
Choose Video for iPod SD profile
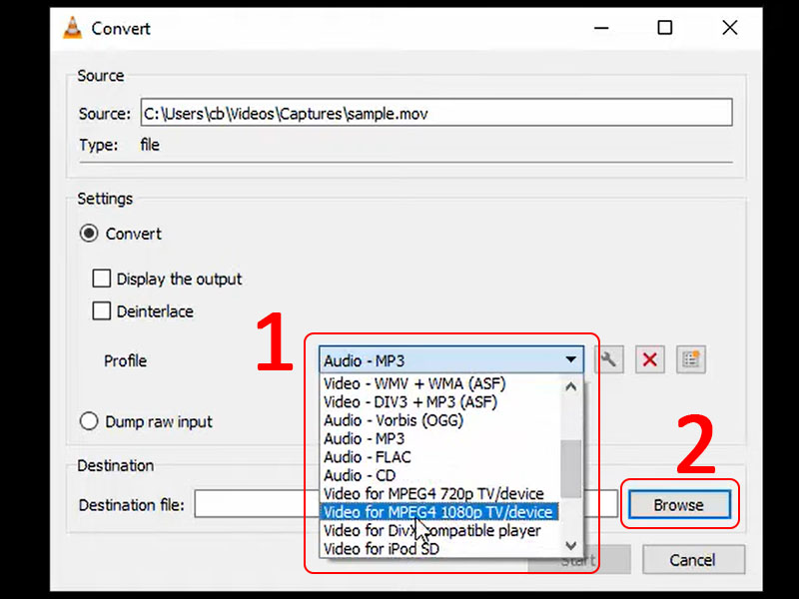pyautogui.click(x=384, y=548)
